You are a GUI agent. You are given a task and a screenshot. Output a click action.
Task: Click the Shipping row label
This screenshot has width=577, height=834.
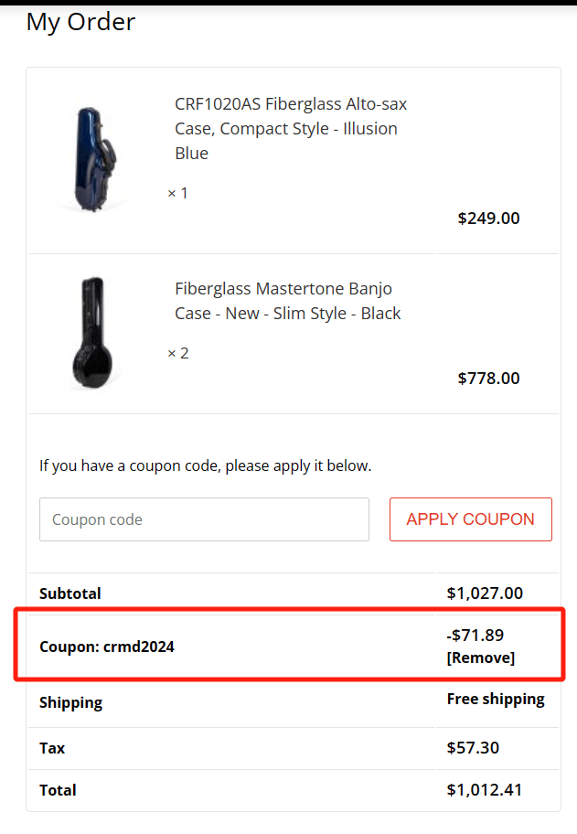[x=70, y=702]
